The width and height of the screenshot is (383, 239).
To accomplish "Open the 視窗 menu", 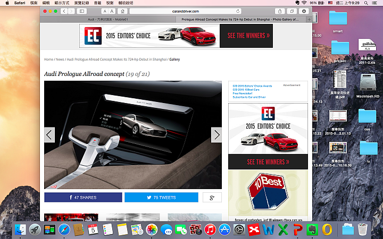I will (x=110, y=3).
